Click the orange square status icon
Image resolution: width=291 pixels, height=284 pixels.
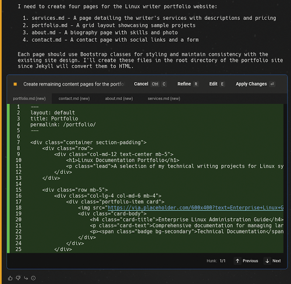[x=15, y=84]
